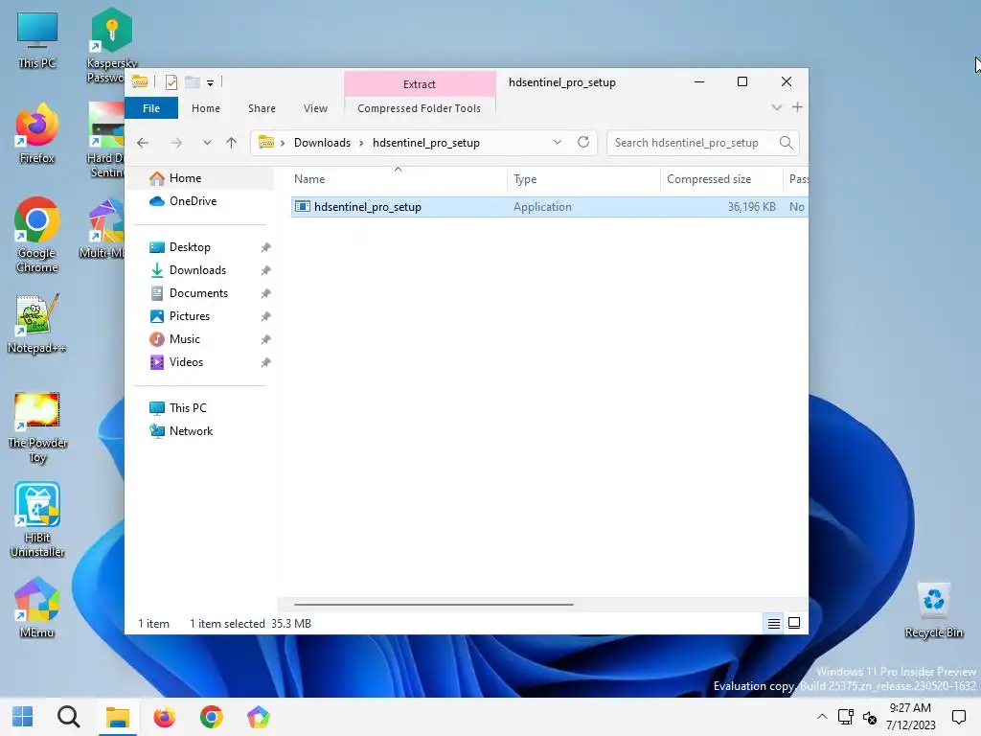Image resolution: width=981 pixels, height=736 pixels.
Task: Open This PC in the navigation pane
Action: 188,408
